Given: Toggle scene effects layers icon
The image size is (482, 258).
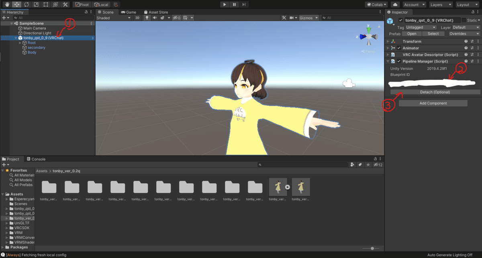Looking at the screenshot, I should tap(163, 18).
